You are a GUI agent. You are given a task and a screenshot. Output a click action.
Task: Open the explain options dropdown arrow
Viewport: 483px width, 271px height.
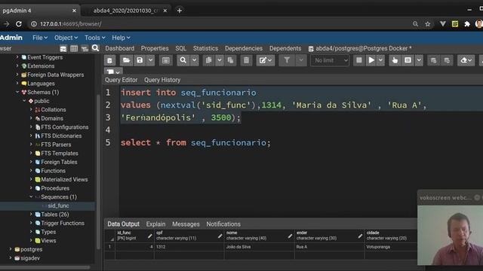point(419,60)
